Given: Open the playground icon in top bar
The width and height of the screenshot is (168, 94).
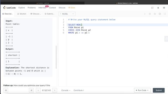Looking at the screenshot, I should [152, 8].
